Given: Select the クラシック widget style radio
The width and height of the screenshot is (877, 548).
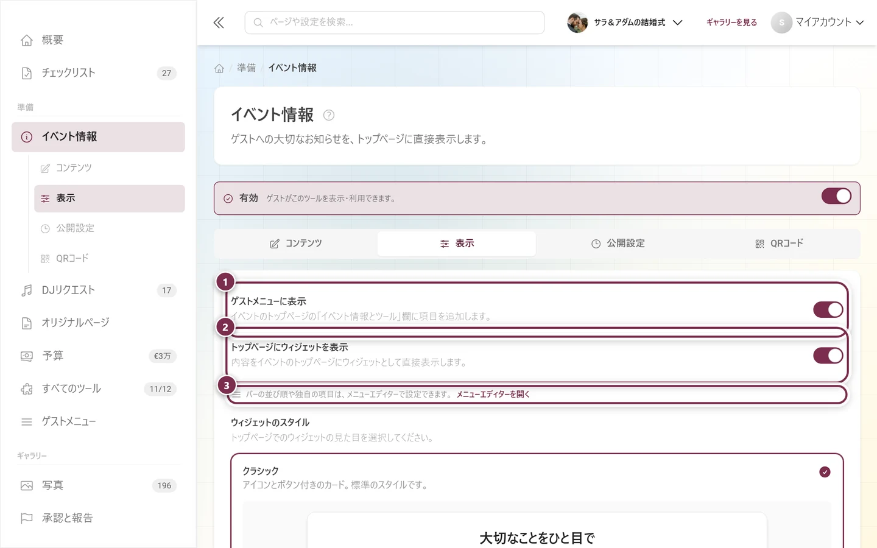Looking at the screenshot, I should pos(825,472).
